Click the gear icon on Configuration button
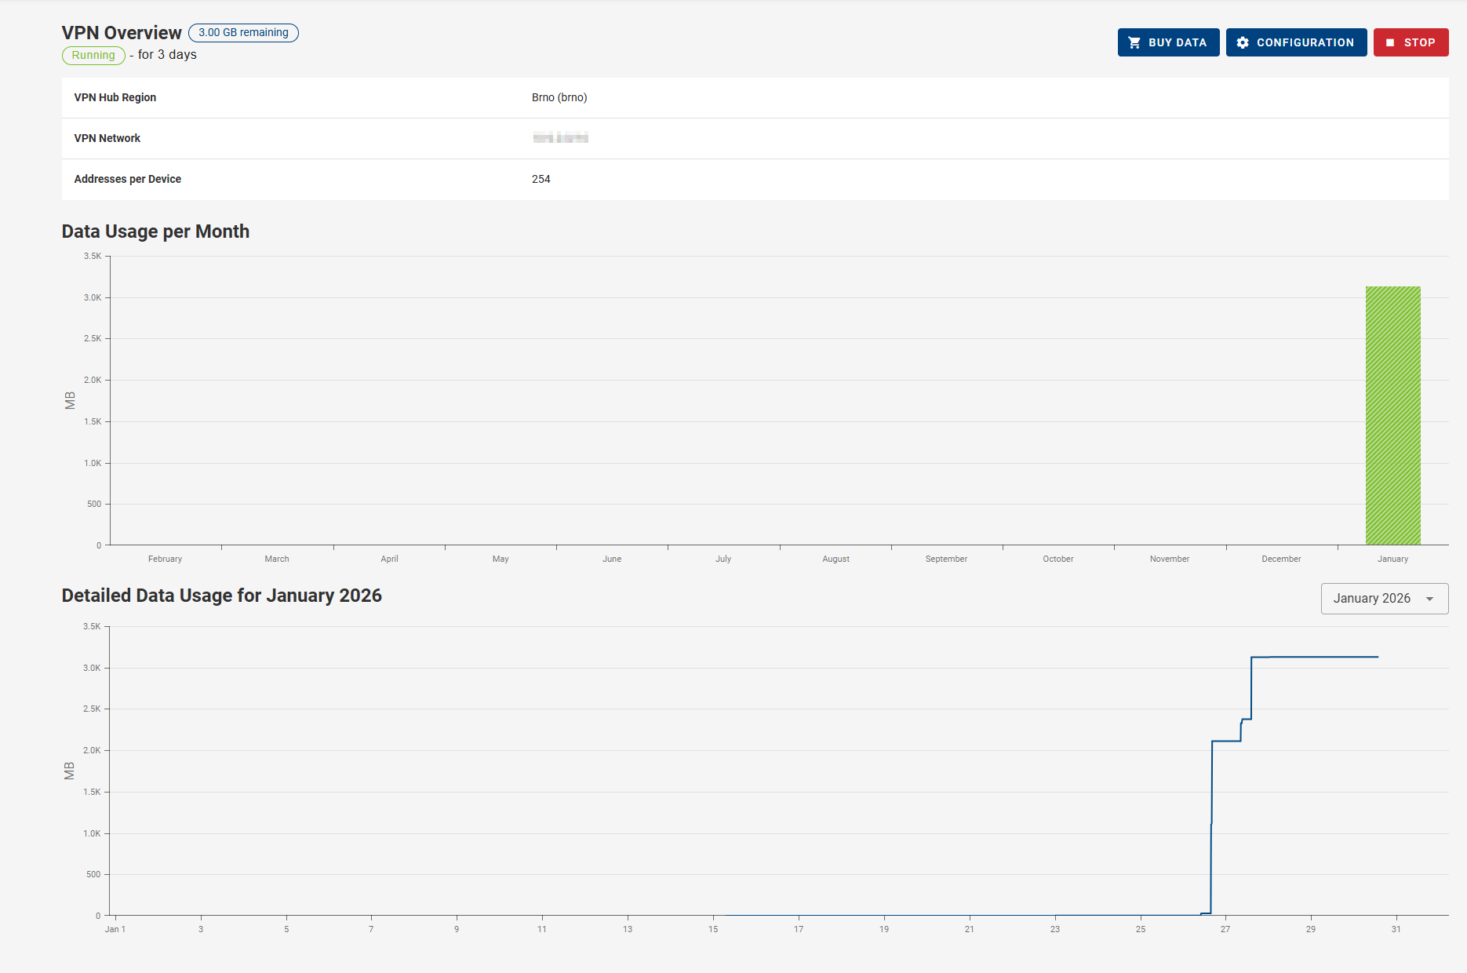 1241,42
